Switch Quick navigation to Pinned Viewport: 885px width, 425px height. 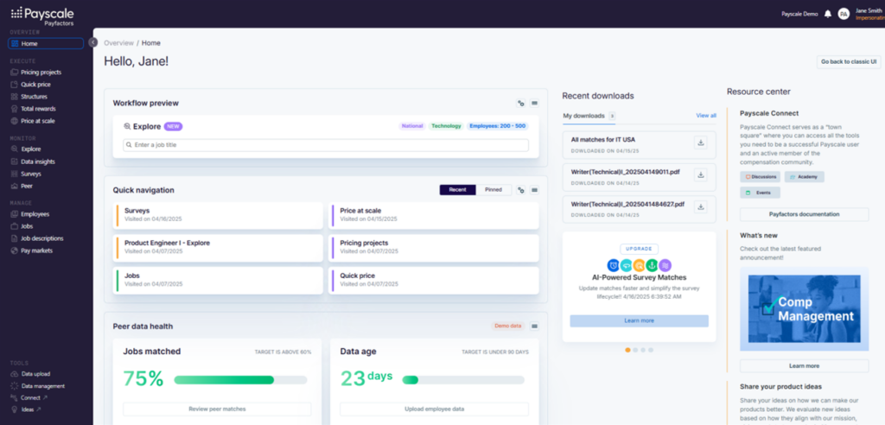(493, 189)
